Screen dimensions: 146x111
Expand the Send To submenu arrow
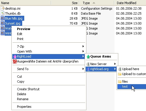pyautogui.click(x=83, y=69)
